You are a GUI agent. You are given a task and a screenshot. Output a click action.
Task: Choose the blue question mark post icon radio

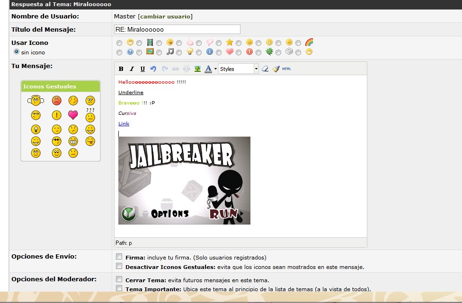[x=119, y=52]
